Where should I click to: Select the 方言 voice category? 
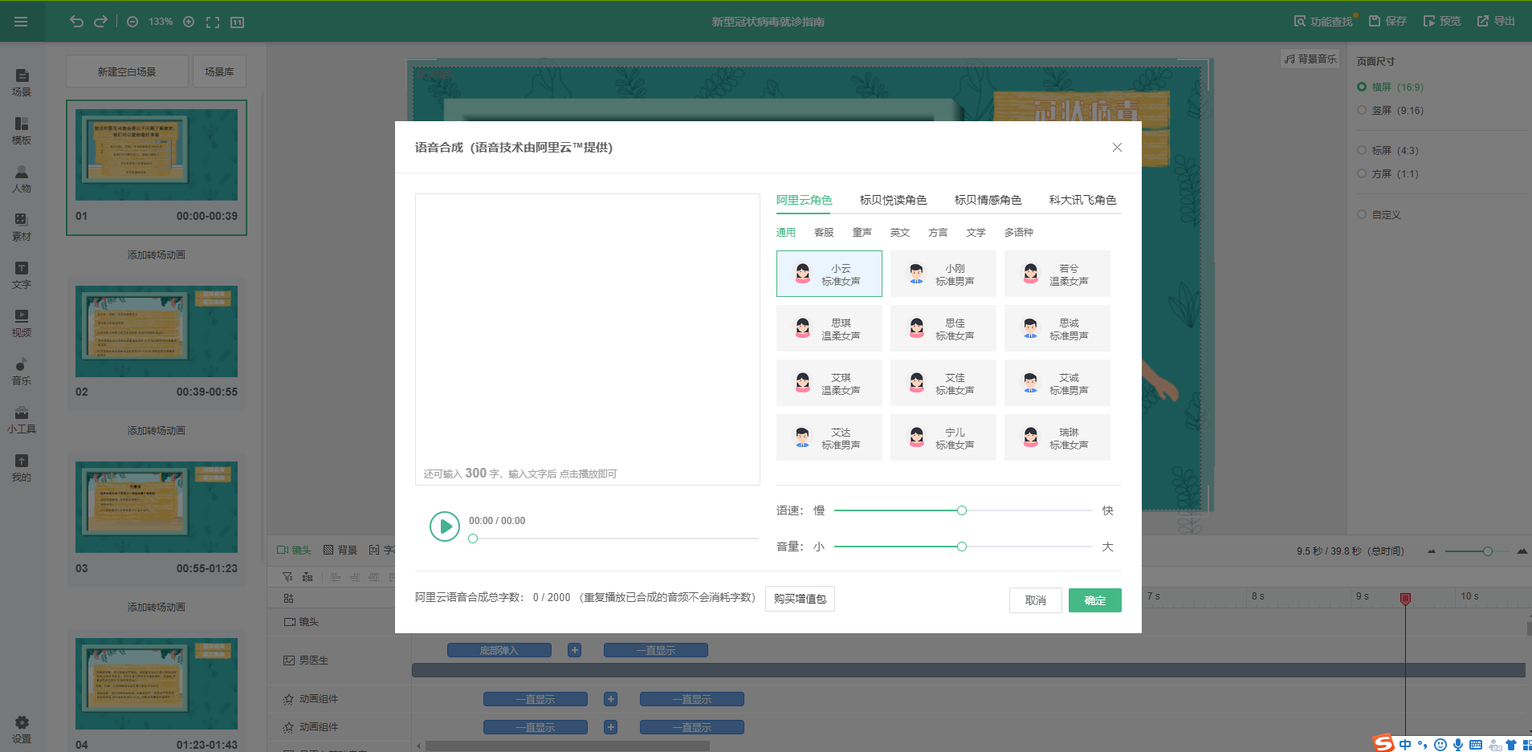(x=938, y=232)
